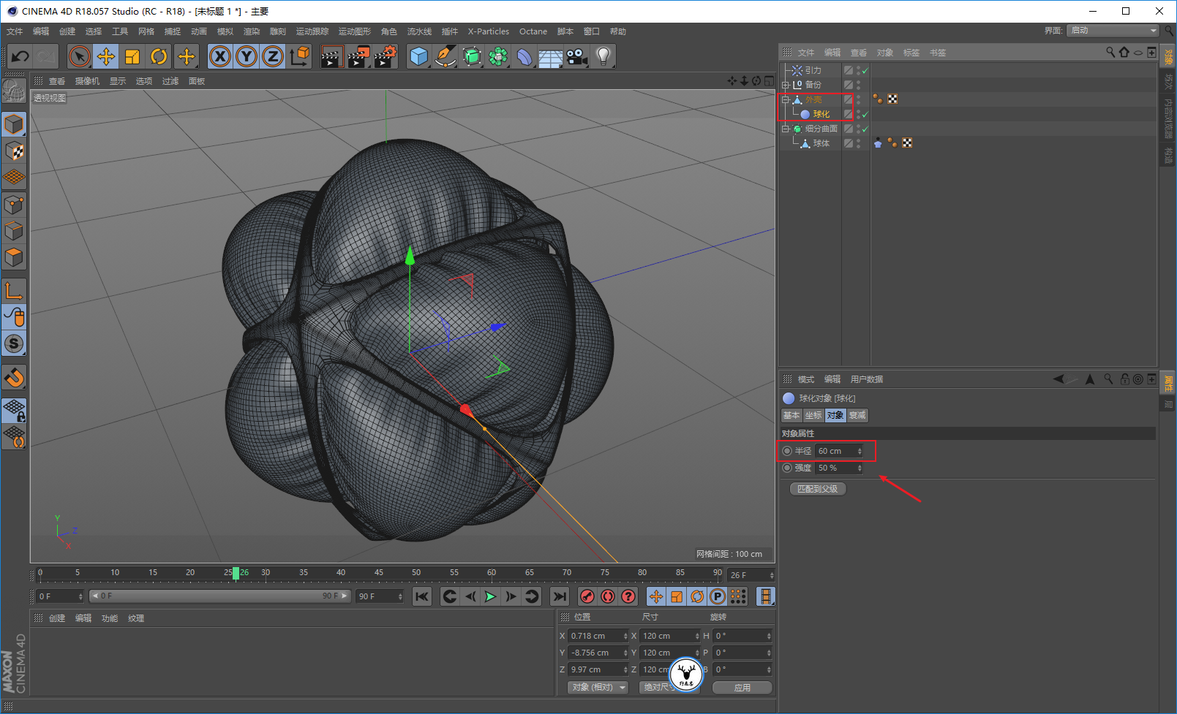Open the deformer objects icon

tap(524, 56)
